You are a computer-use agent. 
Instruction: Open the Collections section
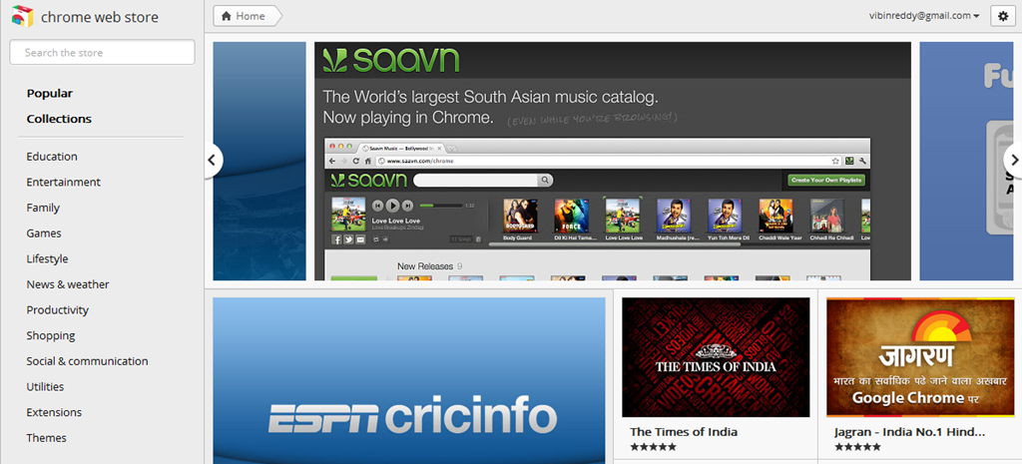click(x=59, y=119)
